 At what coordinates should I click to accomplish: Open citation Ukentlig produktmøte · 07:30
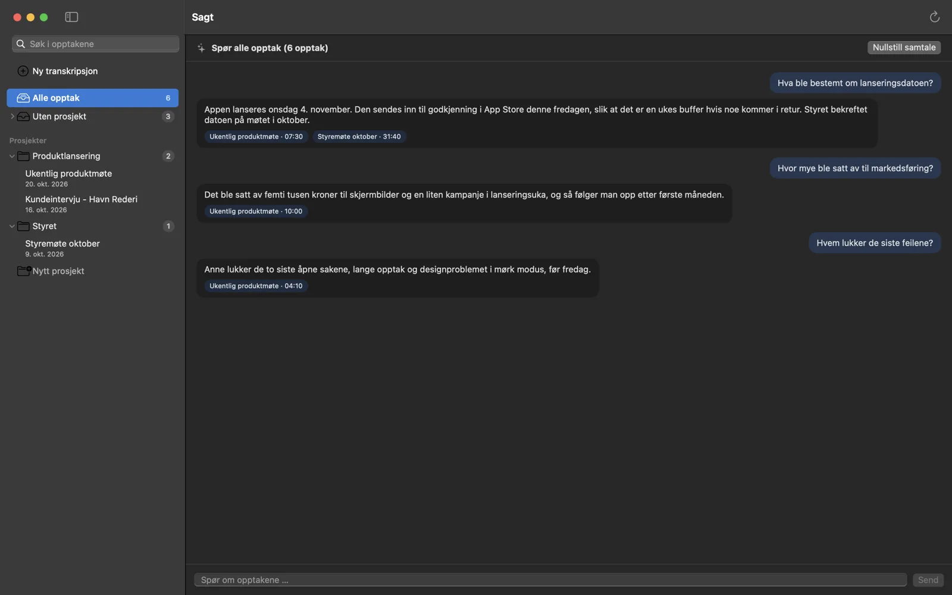point(256,136)
